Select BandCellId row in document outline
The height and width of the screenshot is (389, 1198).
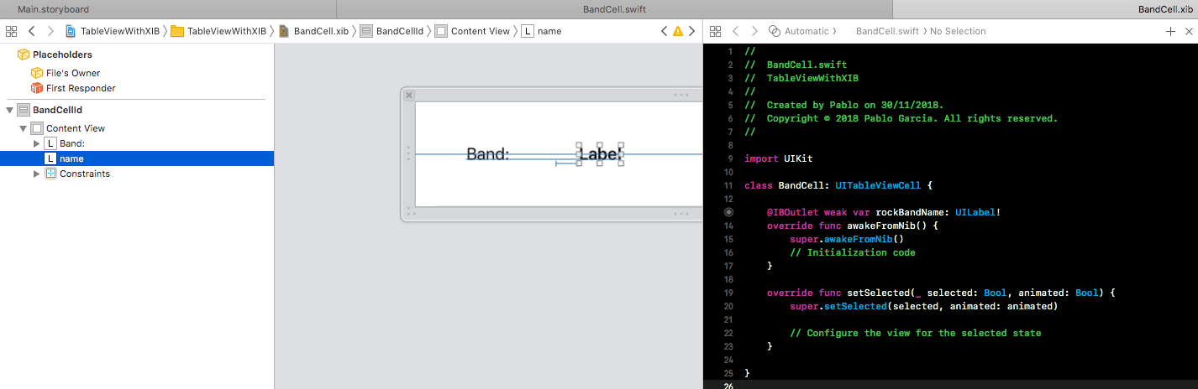coord(137,110)
